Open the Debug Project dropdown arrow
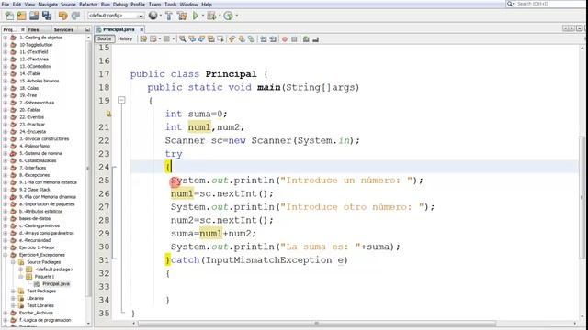 220,16
